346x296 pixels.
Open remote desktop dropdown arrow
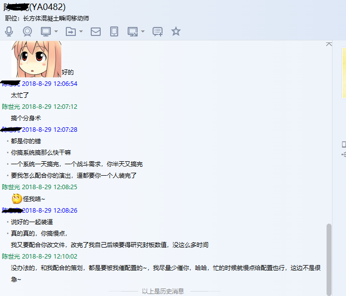pos(56,31)
